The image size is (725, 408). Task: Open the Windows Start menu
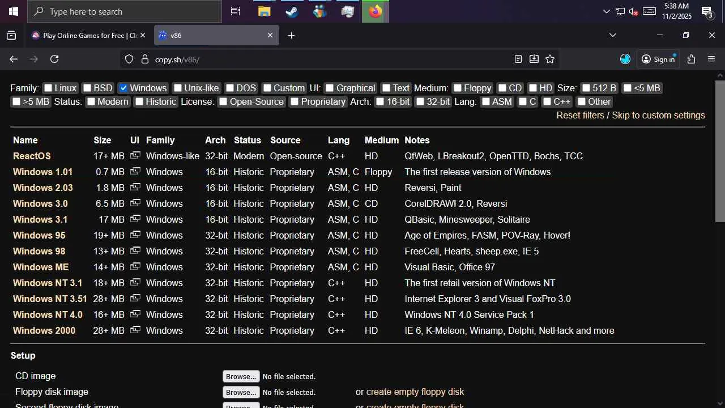(14, 11)
